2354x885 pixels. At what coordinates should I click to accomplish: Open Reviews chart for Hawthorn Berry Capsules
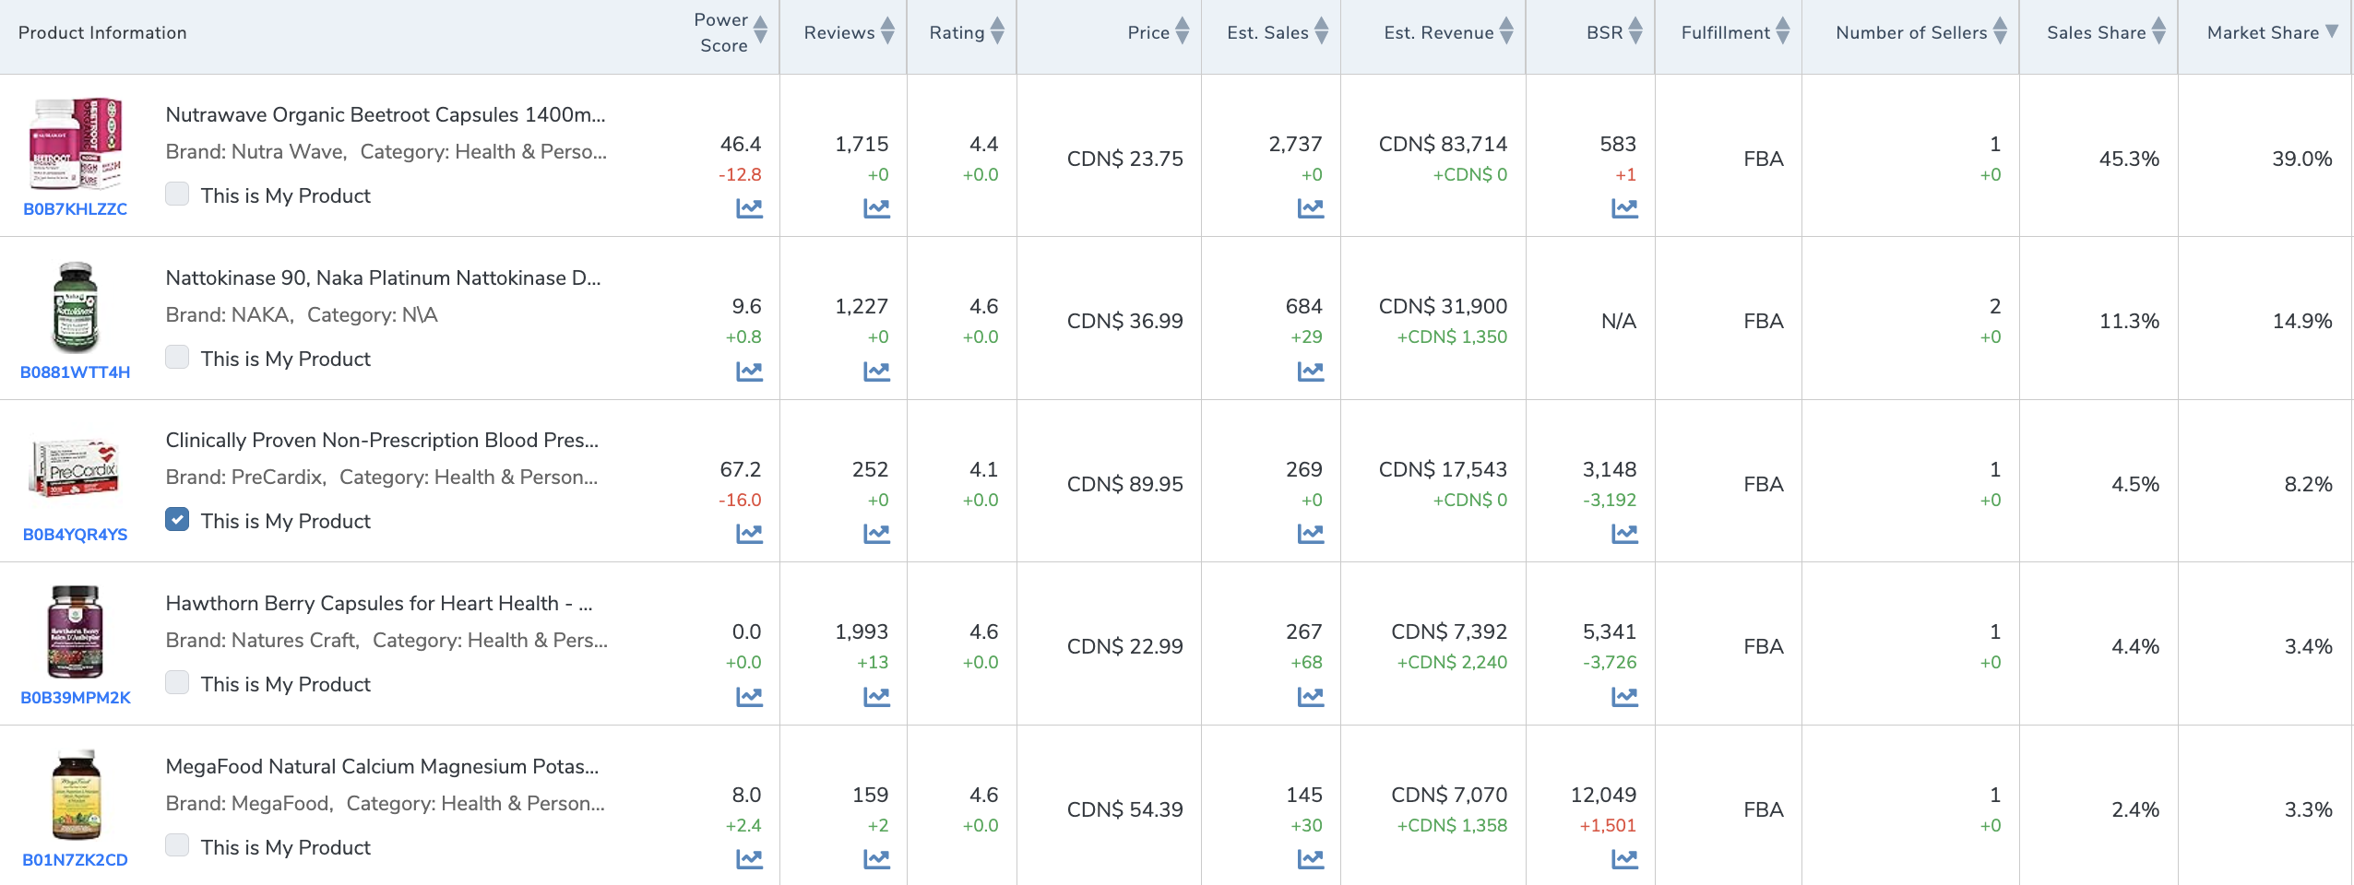coord(876,697)
